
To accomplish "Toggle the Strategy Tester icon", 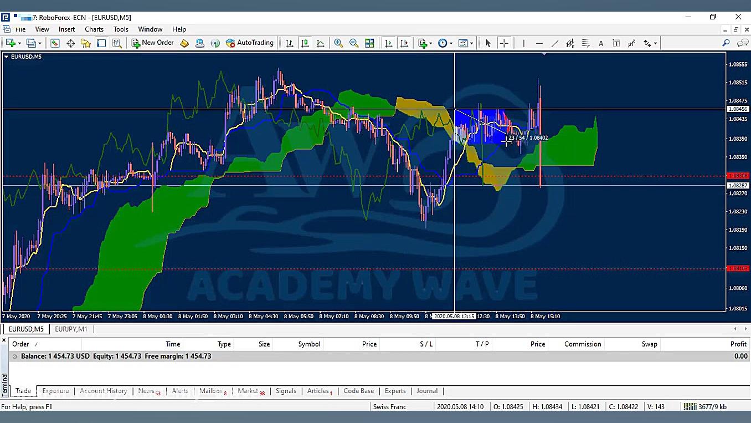I will pyautogui.click(x=117, y=43).
